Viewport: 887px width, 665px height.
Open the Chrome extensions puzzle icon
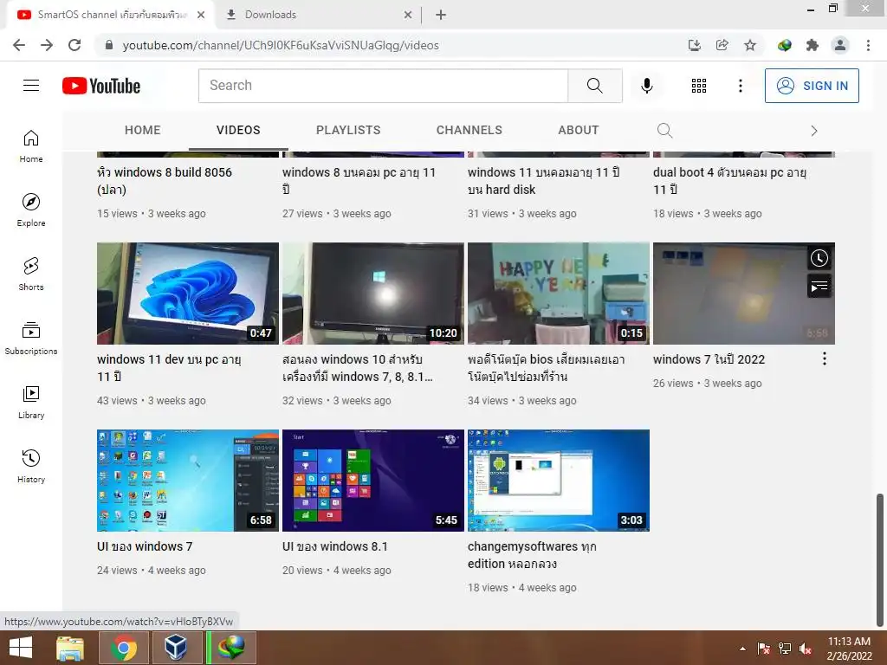click(813, 45)
